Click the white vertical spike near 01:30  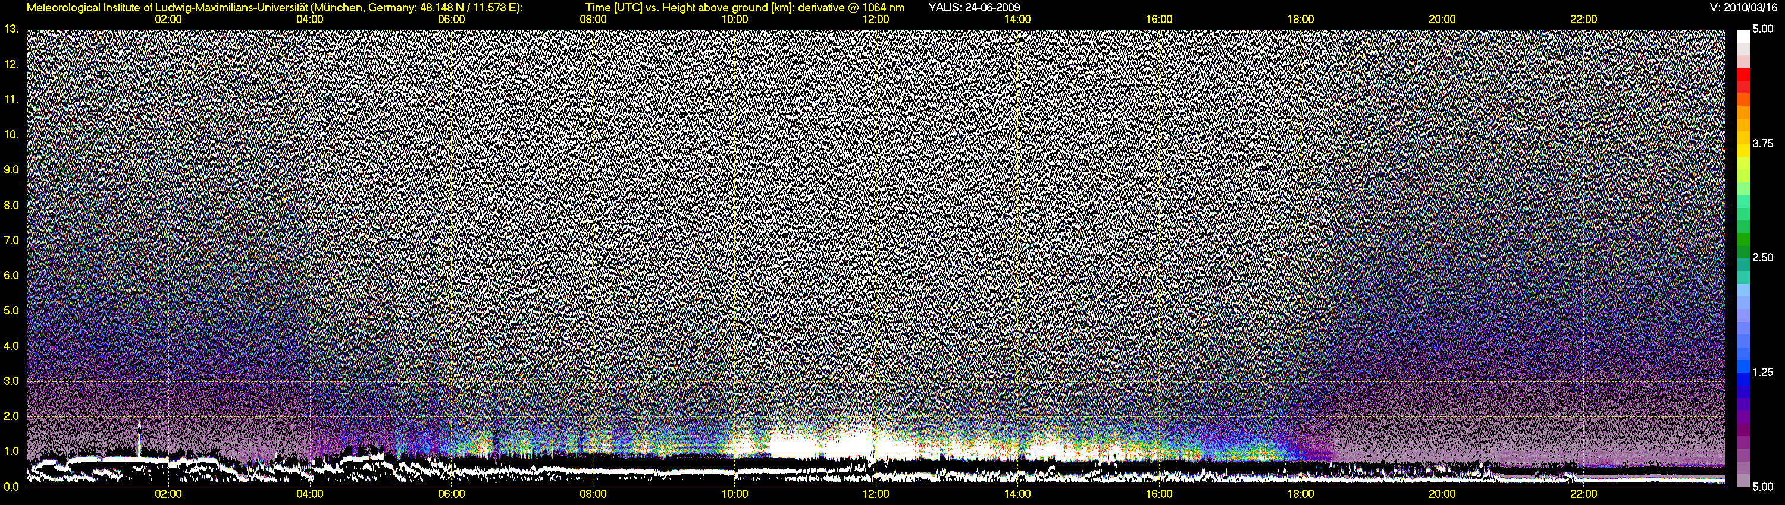click(139, 438)
